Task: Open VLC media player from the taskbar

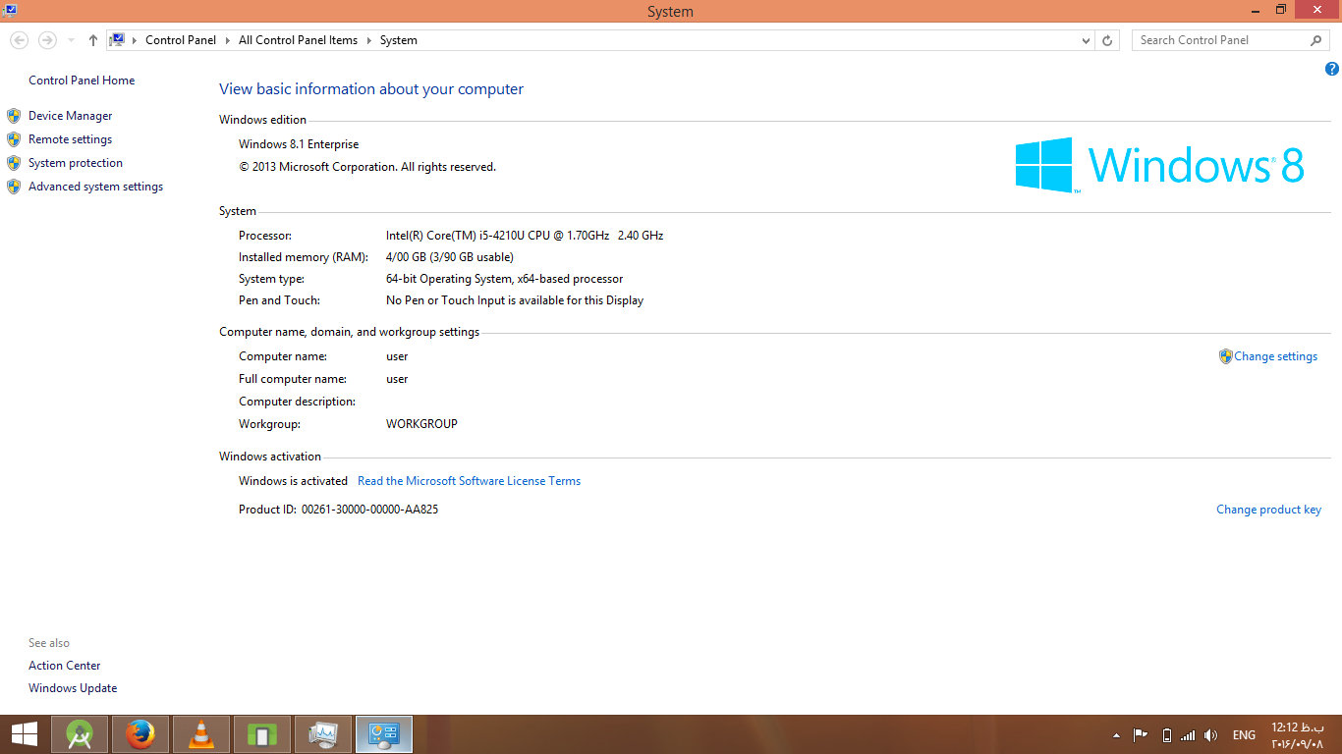Action: (x=201, y=734)
